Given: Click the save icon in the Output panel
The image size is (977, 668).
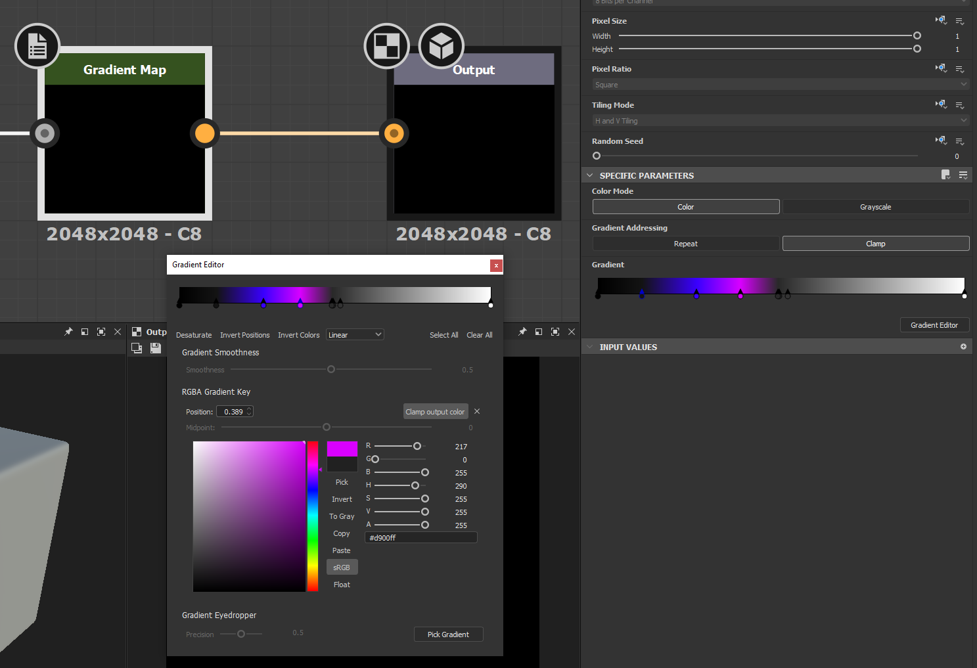Looking at the screenshot, I should [156, 348].
